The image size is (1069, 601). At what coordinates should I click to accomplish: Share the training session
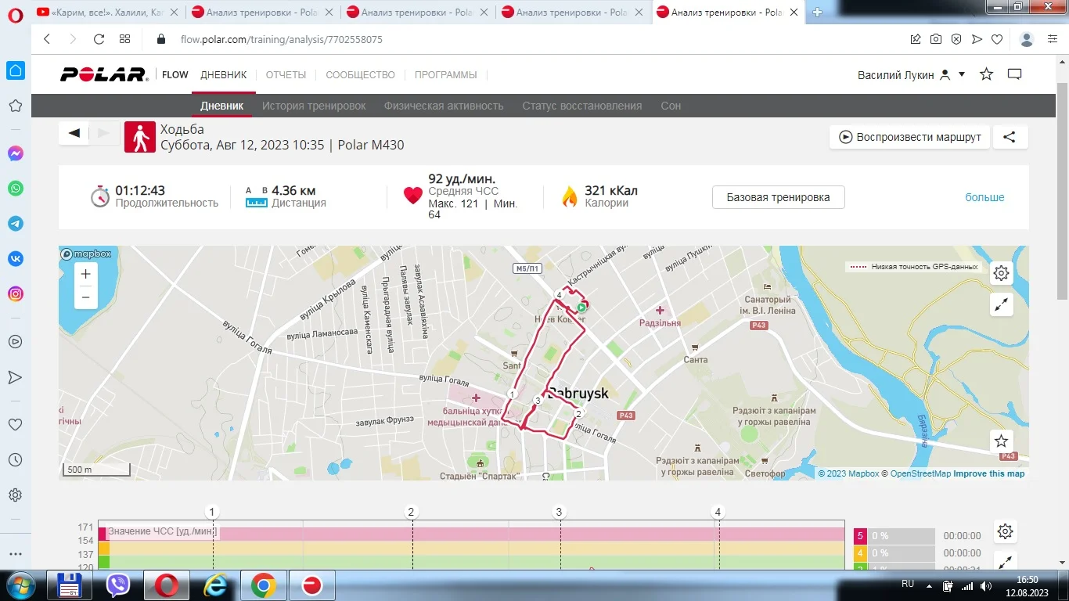[1010, 137]
